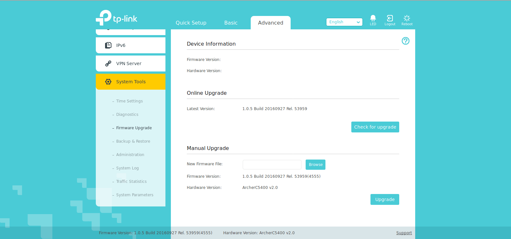This screenshot has height=239, width=511.
Task: Select the Advanced tab
Action: point(271,23)
